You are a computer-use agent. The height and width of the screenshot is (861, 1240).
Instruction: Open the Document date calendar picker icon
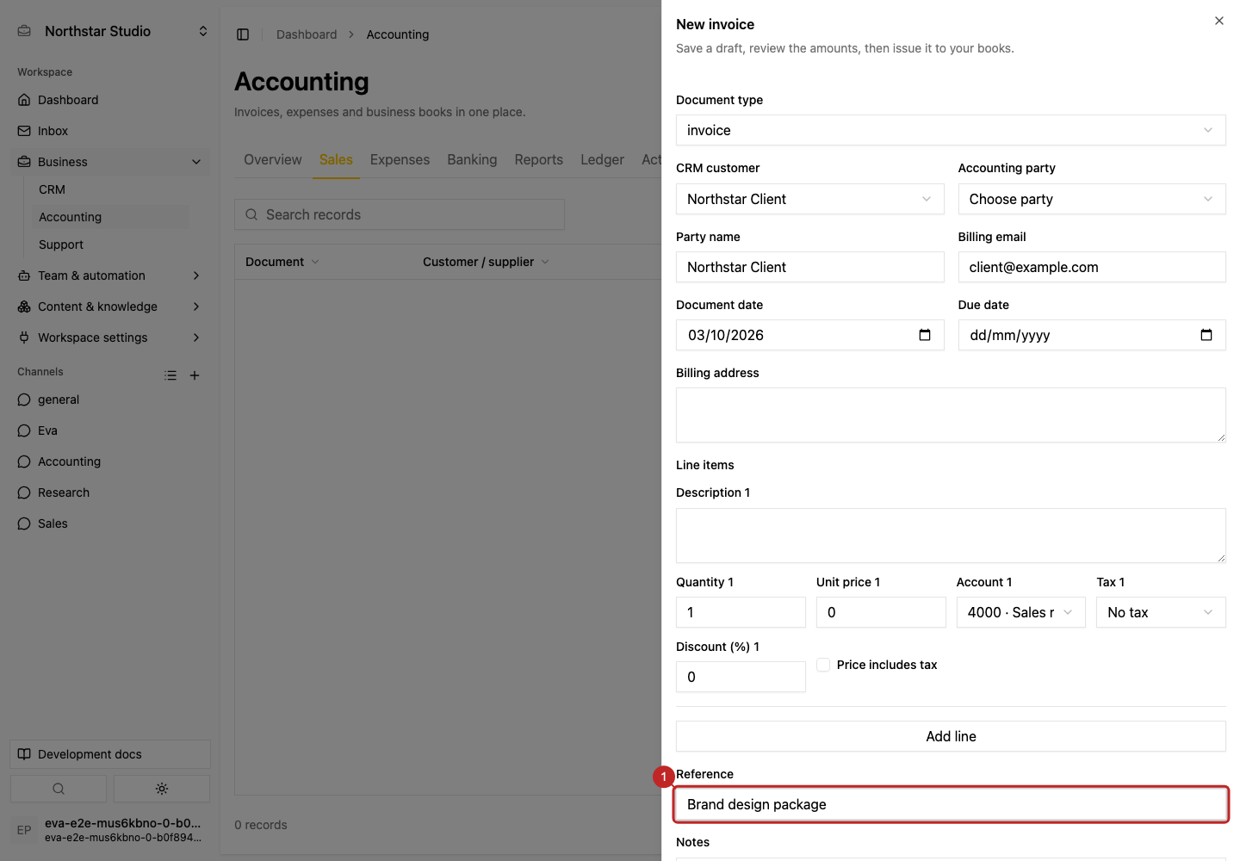coord(925,335)
